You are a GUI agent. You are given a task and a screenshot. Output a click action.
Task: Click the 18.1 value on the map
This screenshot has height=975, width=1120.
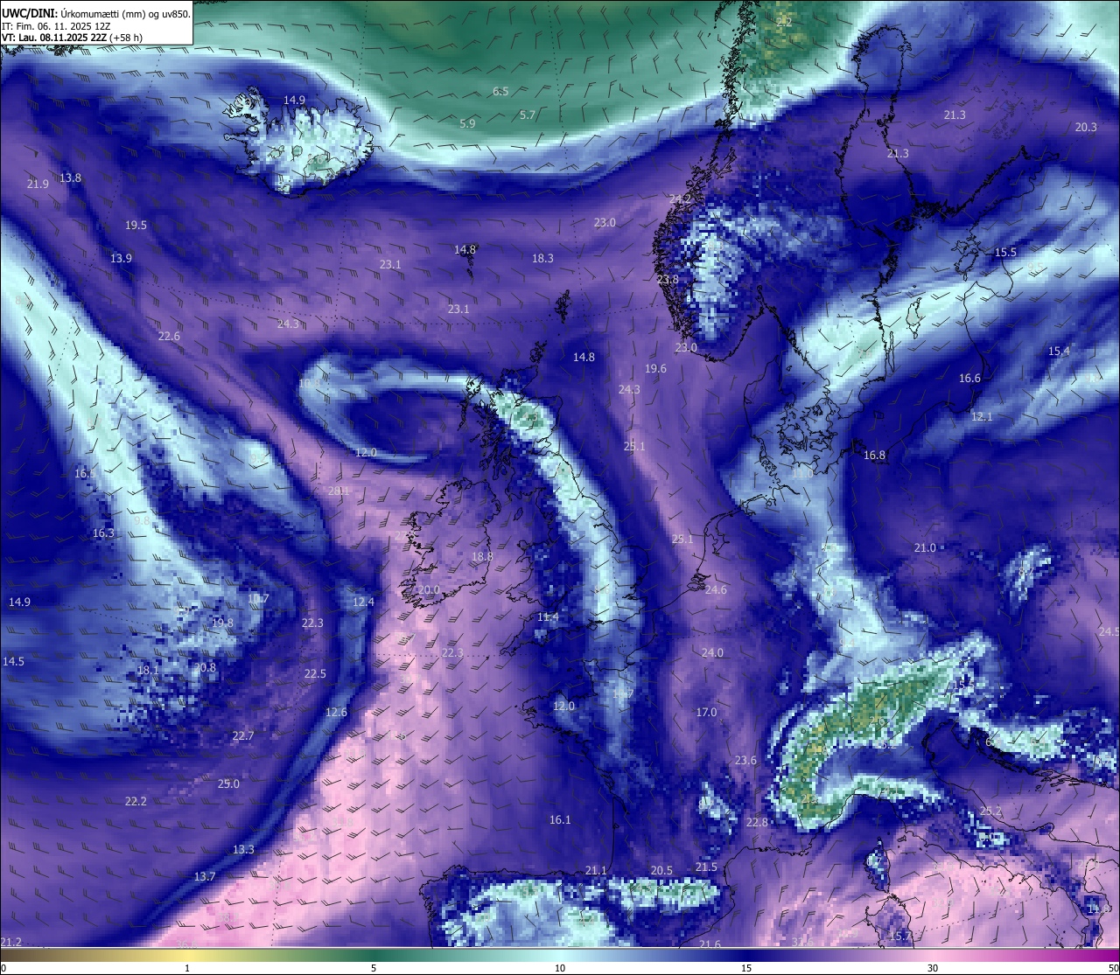click(x=148, y=671)
